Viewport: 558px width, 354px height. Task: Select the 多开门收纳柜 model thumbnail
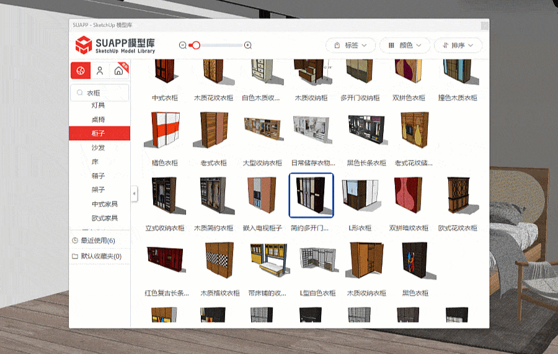(x=360, y=72)
